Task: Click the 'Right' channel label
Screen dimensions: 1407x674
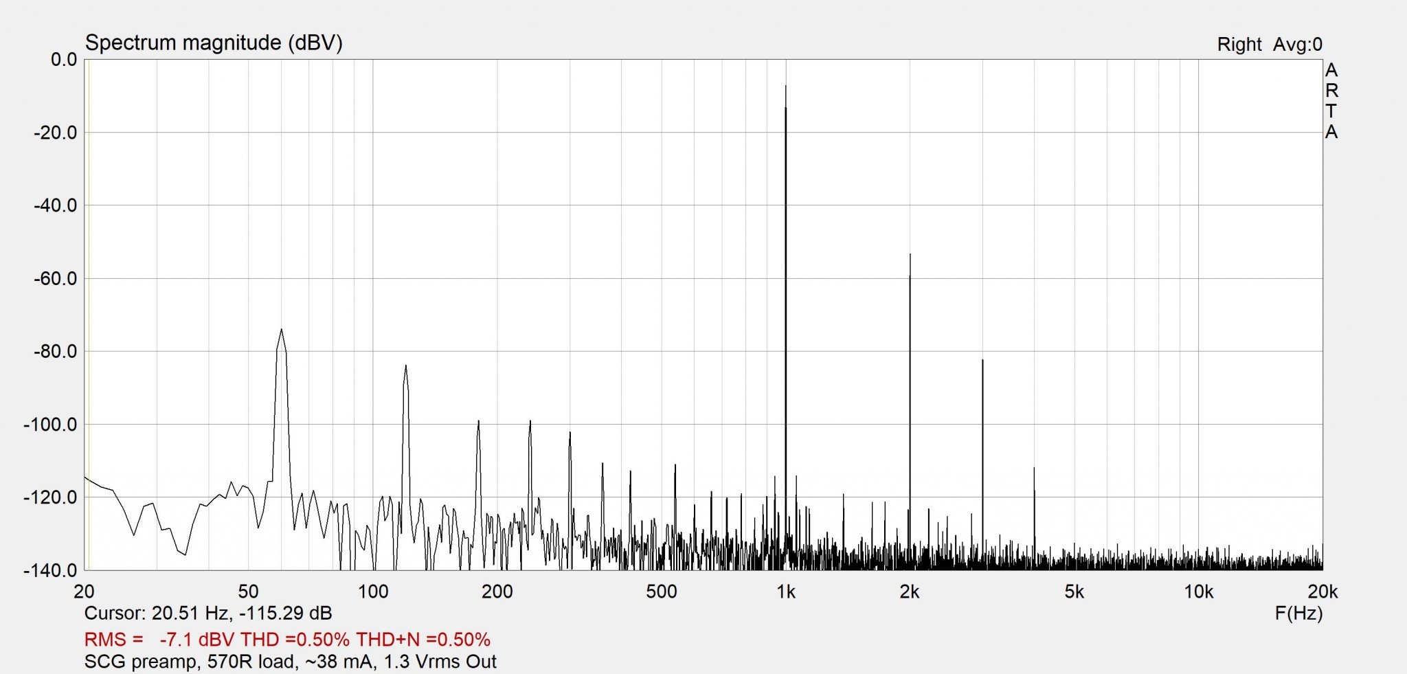Action: 1239,45
